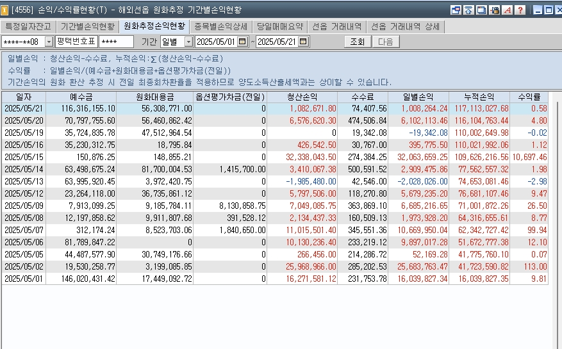Go to the 선옵 거래내역 상세 tab

pyautogui.click(x=405, y=26)
